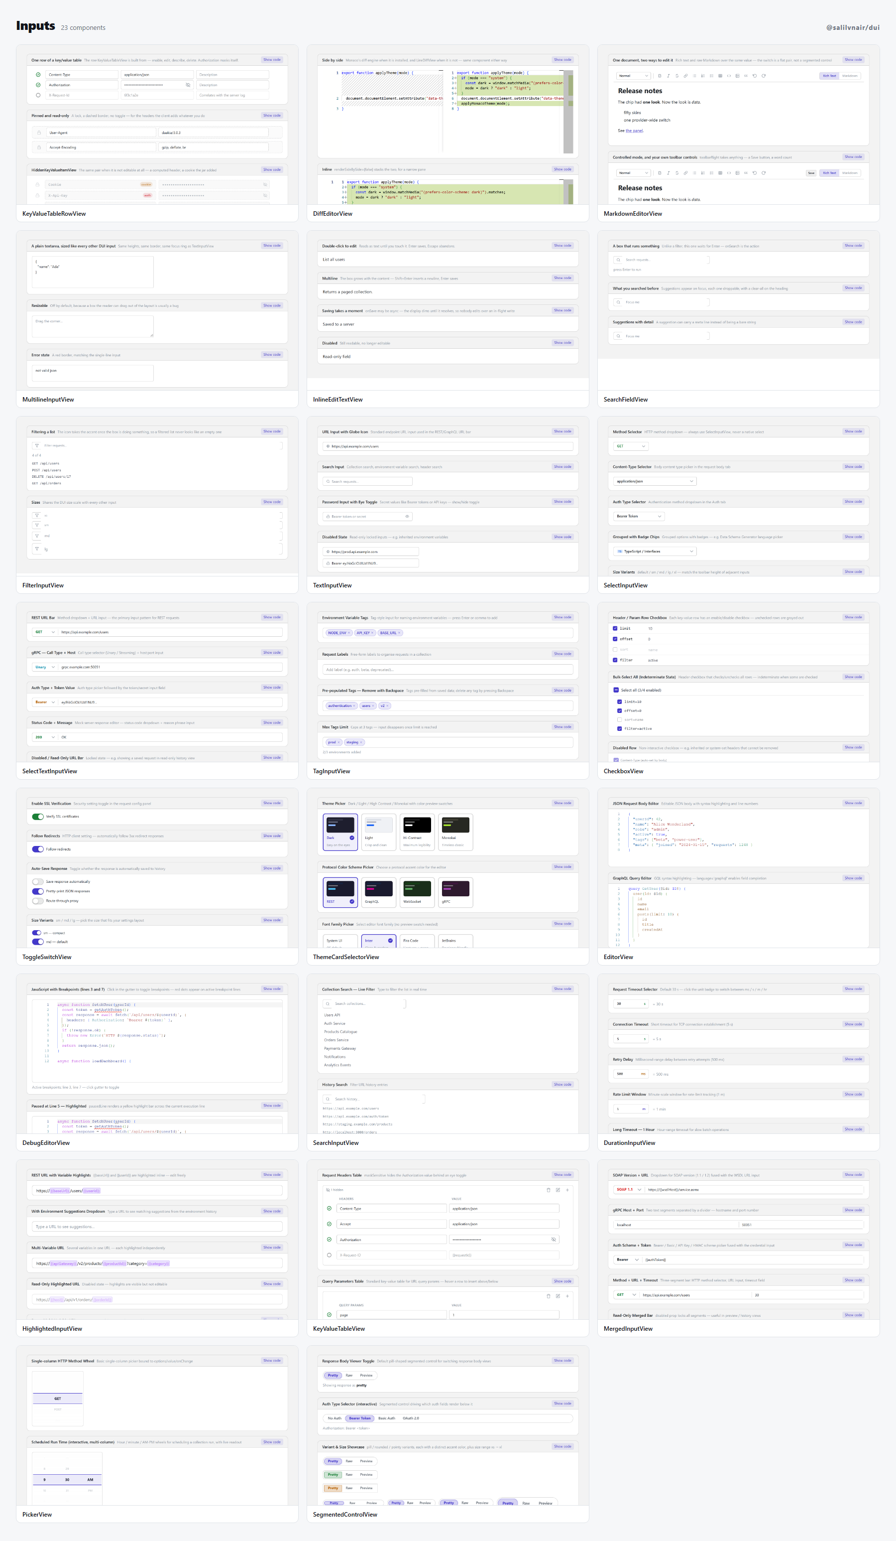The image size is (896, 1541).
Task: Insert table via 'One document, two ways' toolbar icon
Action: 721,76
